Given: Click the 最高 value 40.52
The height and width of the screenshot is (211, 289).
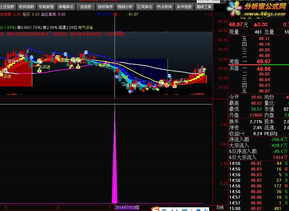Looking at the screenshot, I should pyautogui.click(x=256, y=103).
